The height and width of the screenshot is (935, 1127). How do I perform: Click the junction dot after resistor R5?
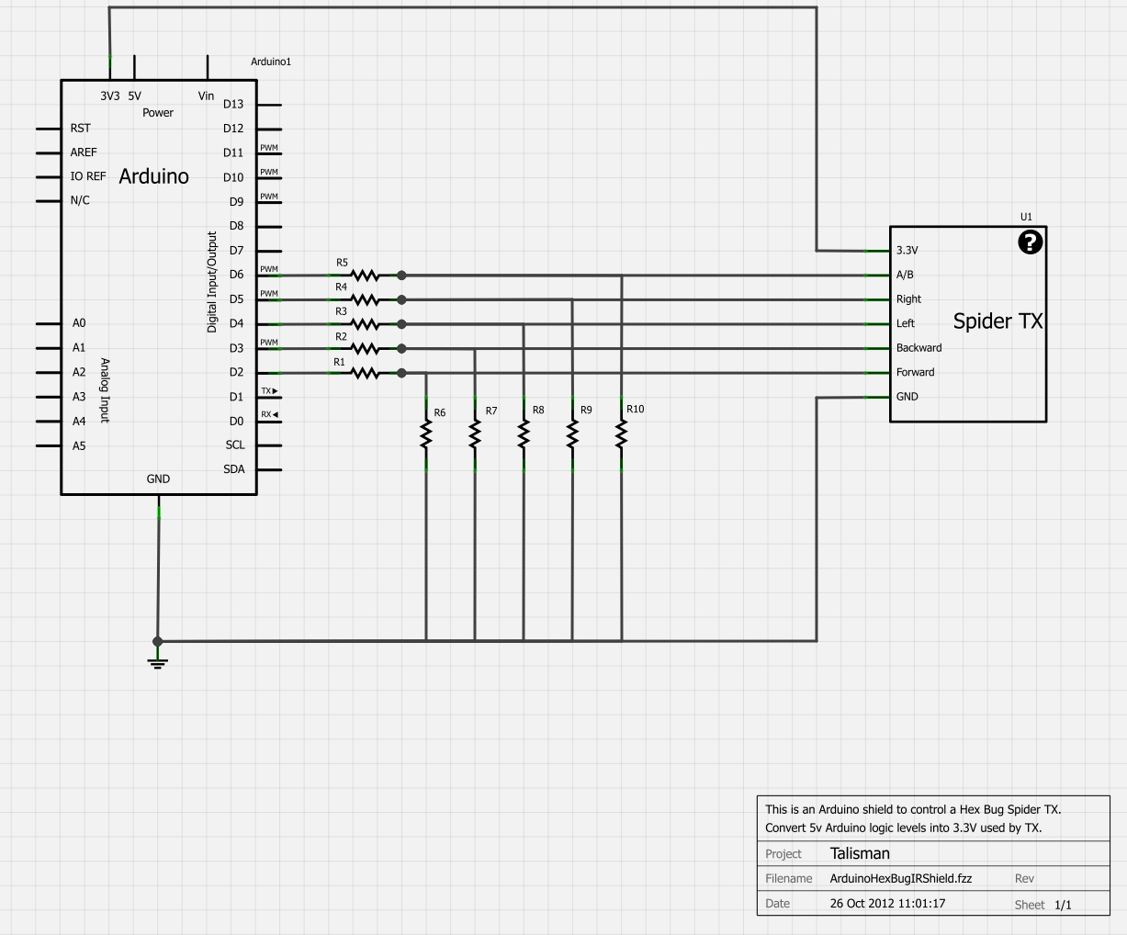tap(401, 275)
